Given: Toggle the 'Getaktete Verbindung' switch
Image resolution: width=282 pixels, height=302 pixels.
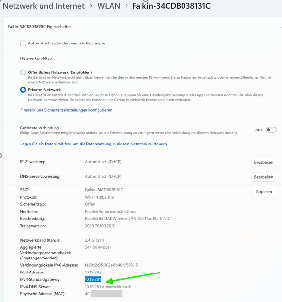Looking at the screenshot, I should pyautogui.click(x=271, y=130).
